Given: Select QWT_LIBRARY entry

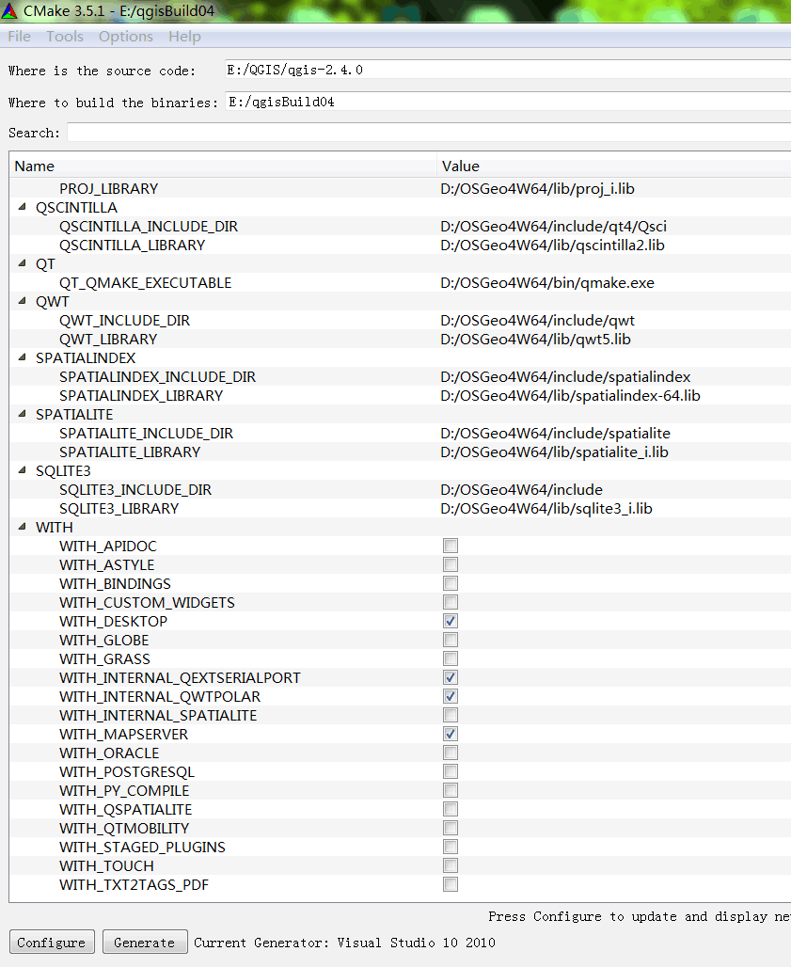Looking at the screenshot, I should click(108, 340).
